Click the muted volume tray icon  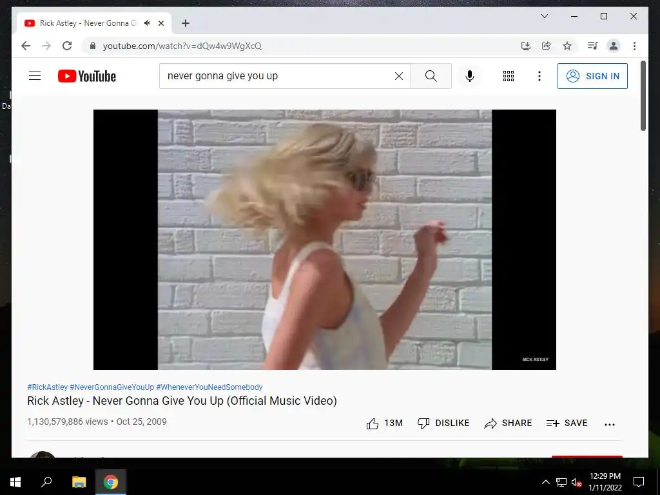pos(576,482)
